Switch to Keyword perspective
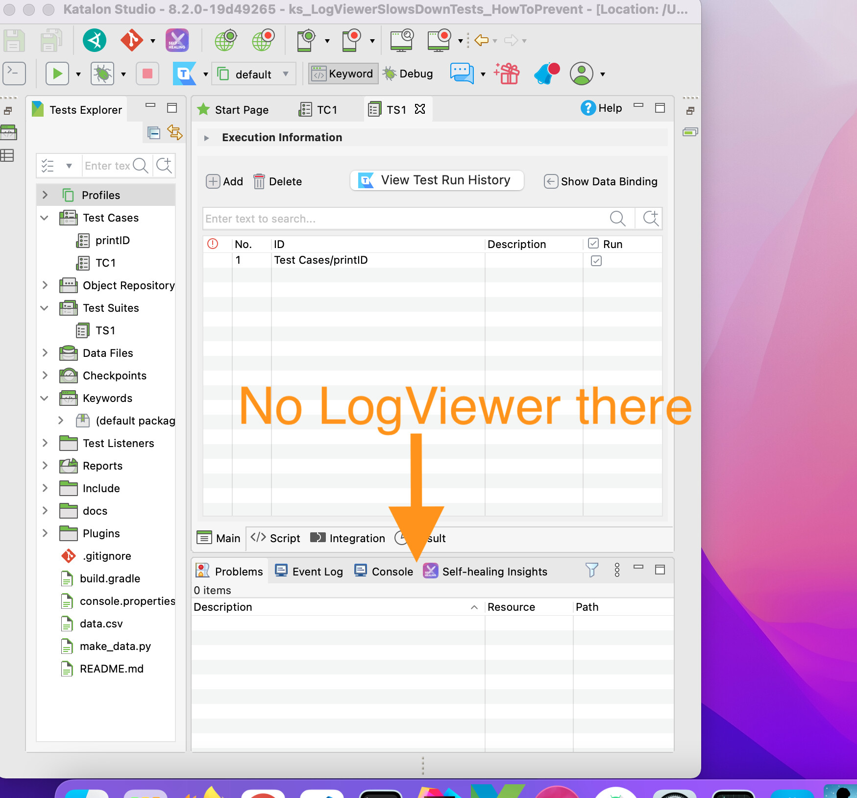857x798 pixels. pyautogui.click(x=343, y=74)
